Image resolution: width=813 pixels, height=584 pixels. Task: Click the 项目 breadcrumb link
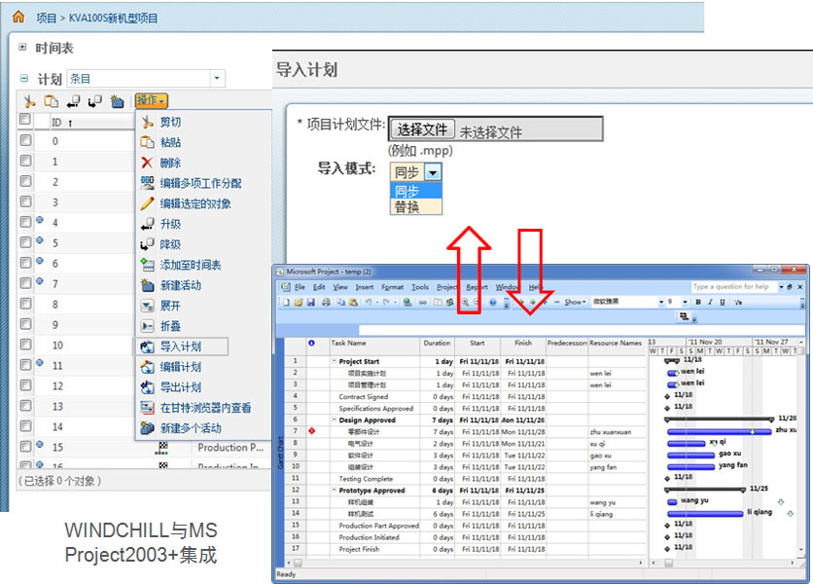click(x=46, y=18)
